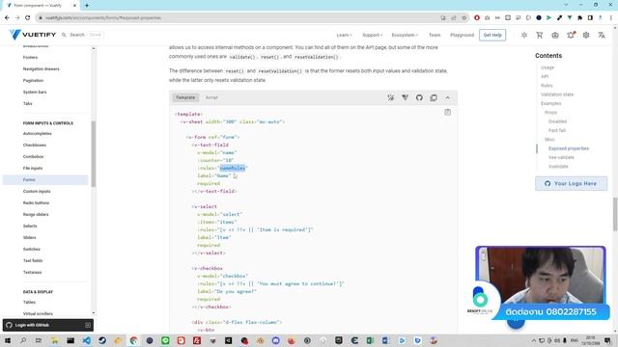
Task: Open Text fields in sidebar
Action: click(33, 260)
